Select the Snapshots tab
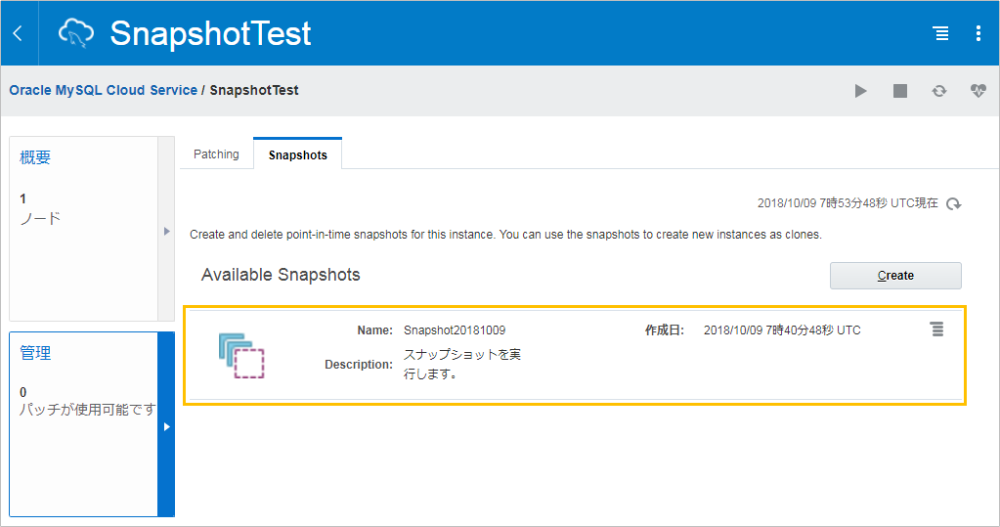The width and height of the screenshot is (1000, 527). click(298, 155)
